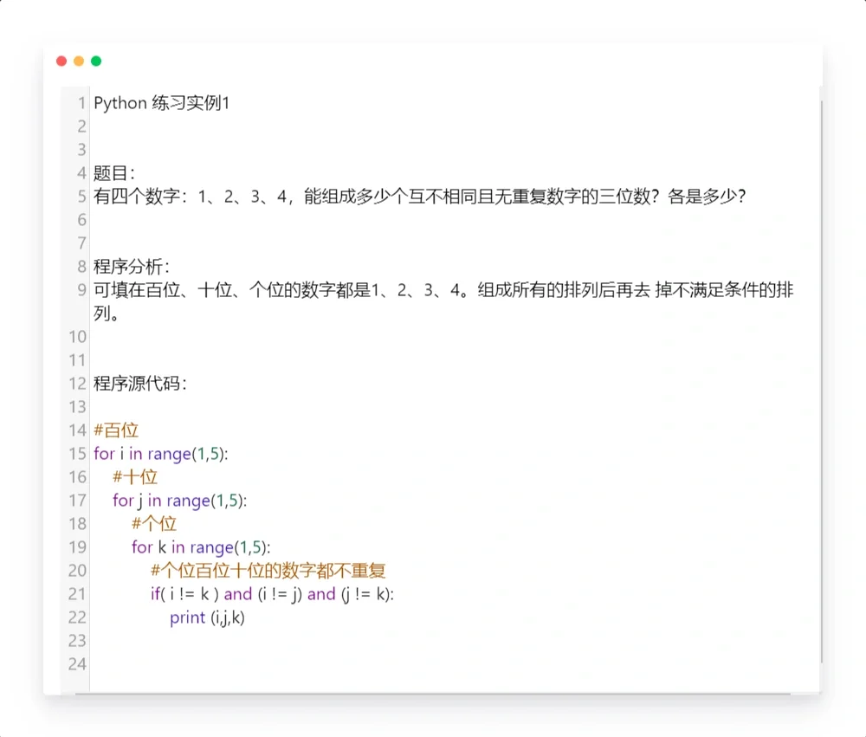Click line number 24 in the gutter
The height and width of the screenshot is (737, 866).
[77, 664]
